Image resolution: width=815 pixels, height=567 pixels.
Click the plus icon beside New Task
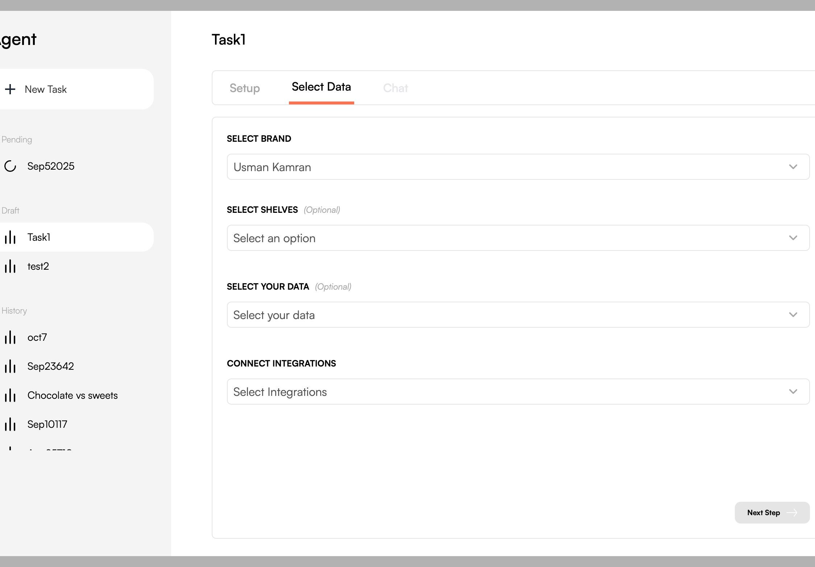[10, 89]
